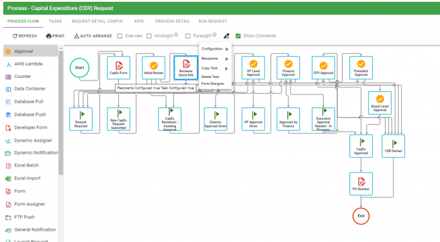This screenshot has width=440, height=242.
Task: Click the Finance Approval node
Action: click(x=288, y=68)
